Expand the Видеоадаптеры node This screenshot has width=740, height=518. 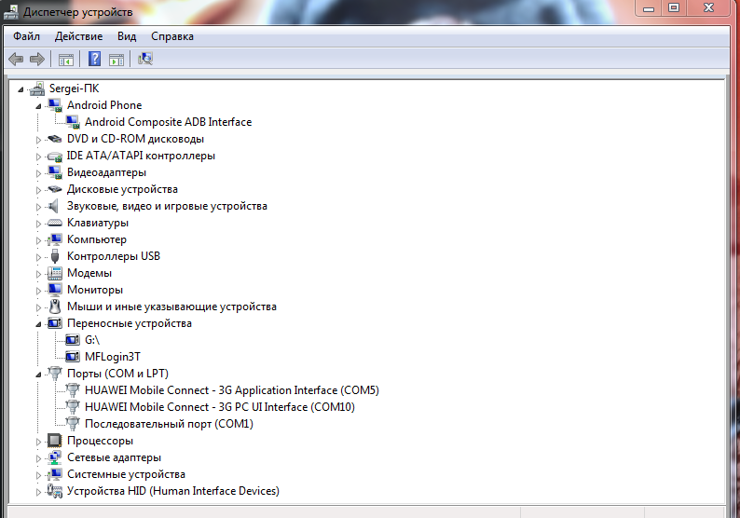pos(39,173)
